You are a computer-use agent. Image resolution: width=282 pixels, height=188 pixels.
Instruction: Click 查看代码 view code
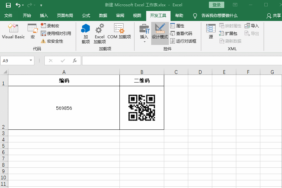click(x=181, y=33)
